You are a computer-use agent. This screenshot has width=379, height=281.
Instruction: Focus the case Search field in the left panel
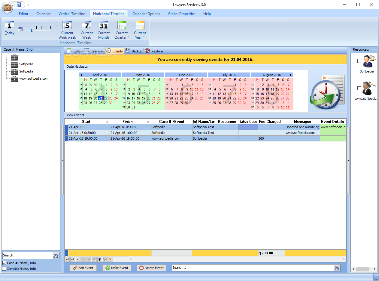pyautogui.click(x=27, y=255)
